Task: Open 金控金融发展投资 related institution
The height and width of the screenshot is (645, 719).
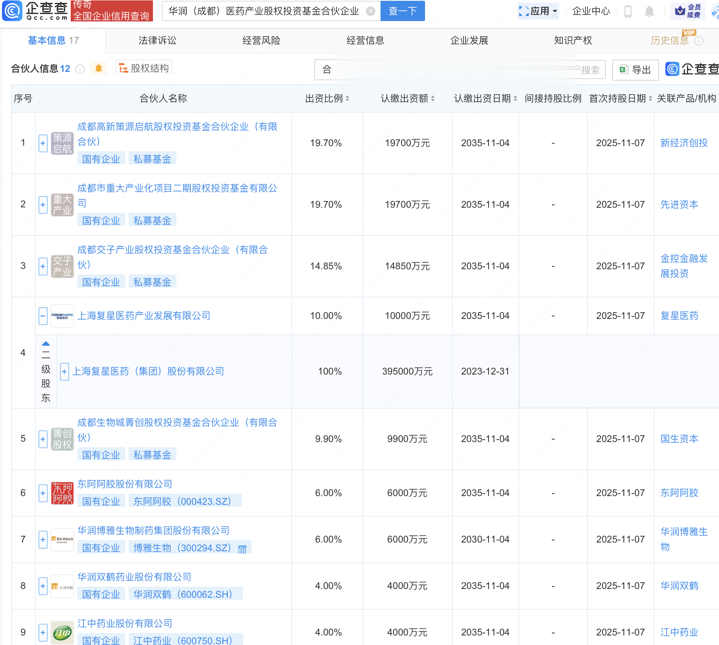Action: pos(684,266)
